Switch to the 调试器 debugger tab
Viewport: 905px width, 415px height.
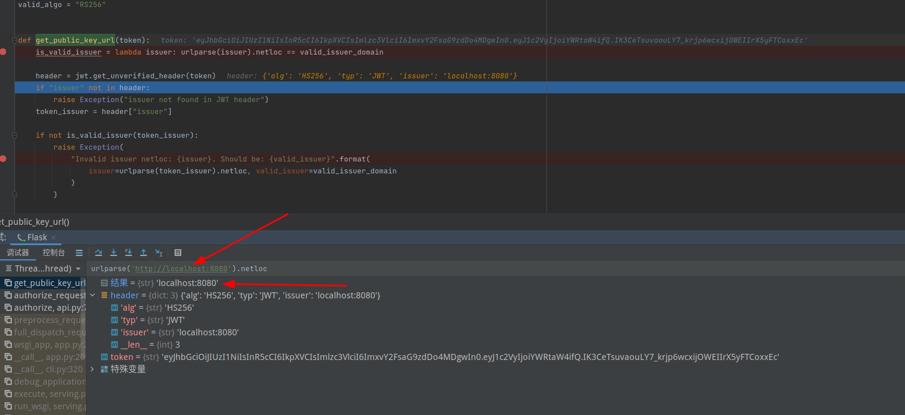[18, 253]
